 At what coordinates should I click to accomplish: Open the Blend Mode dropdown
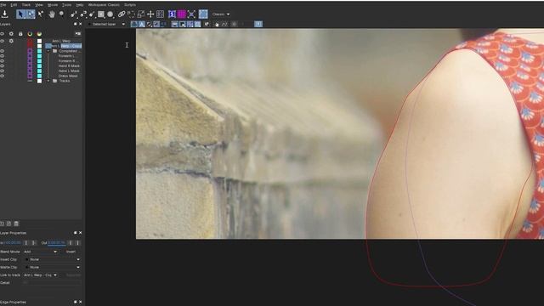(x=40, y=252)
